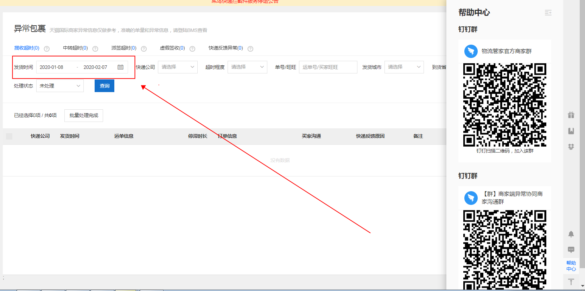Tick the select-all checkbox in the table header
The image size is (585, 291).
pyautogui.click(x=9, y=136)
